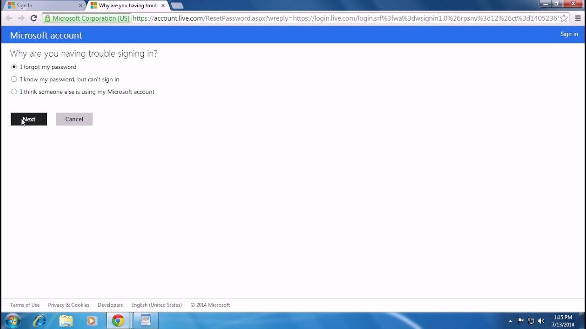The image size is (586, 329).
Task: Open the Developers footer link
Action: coord(110,305)
